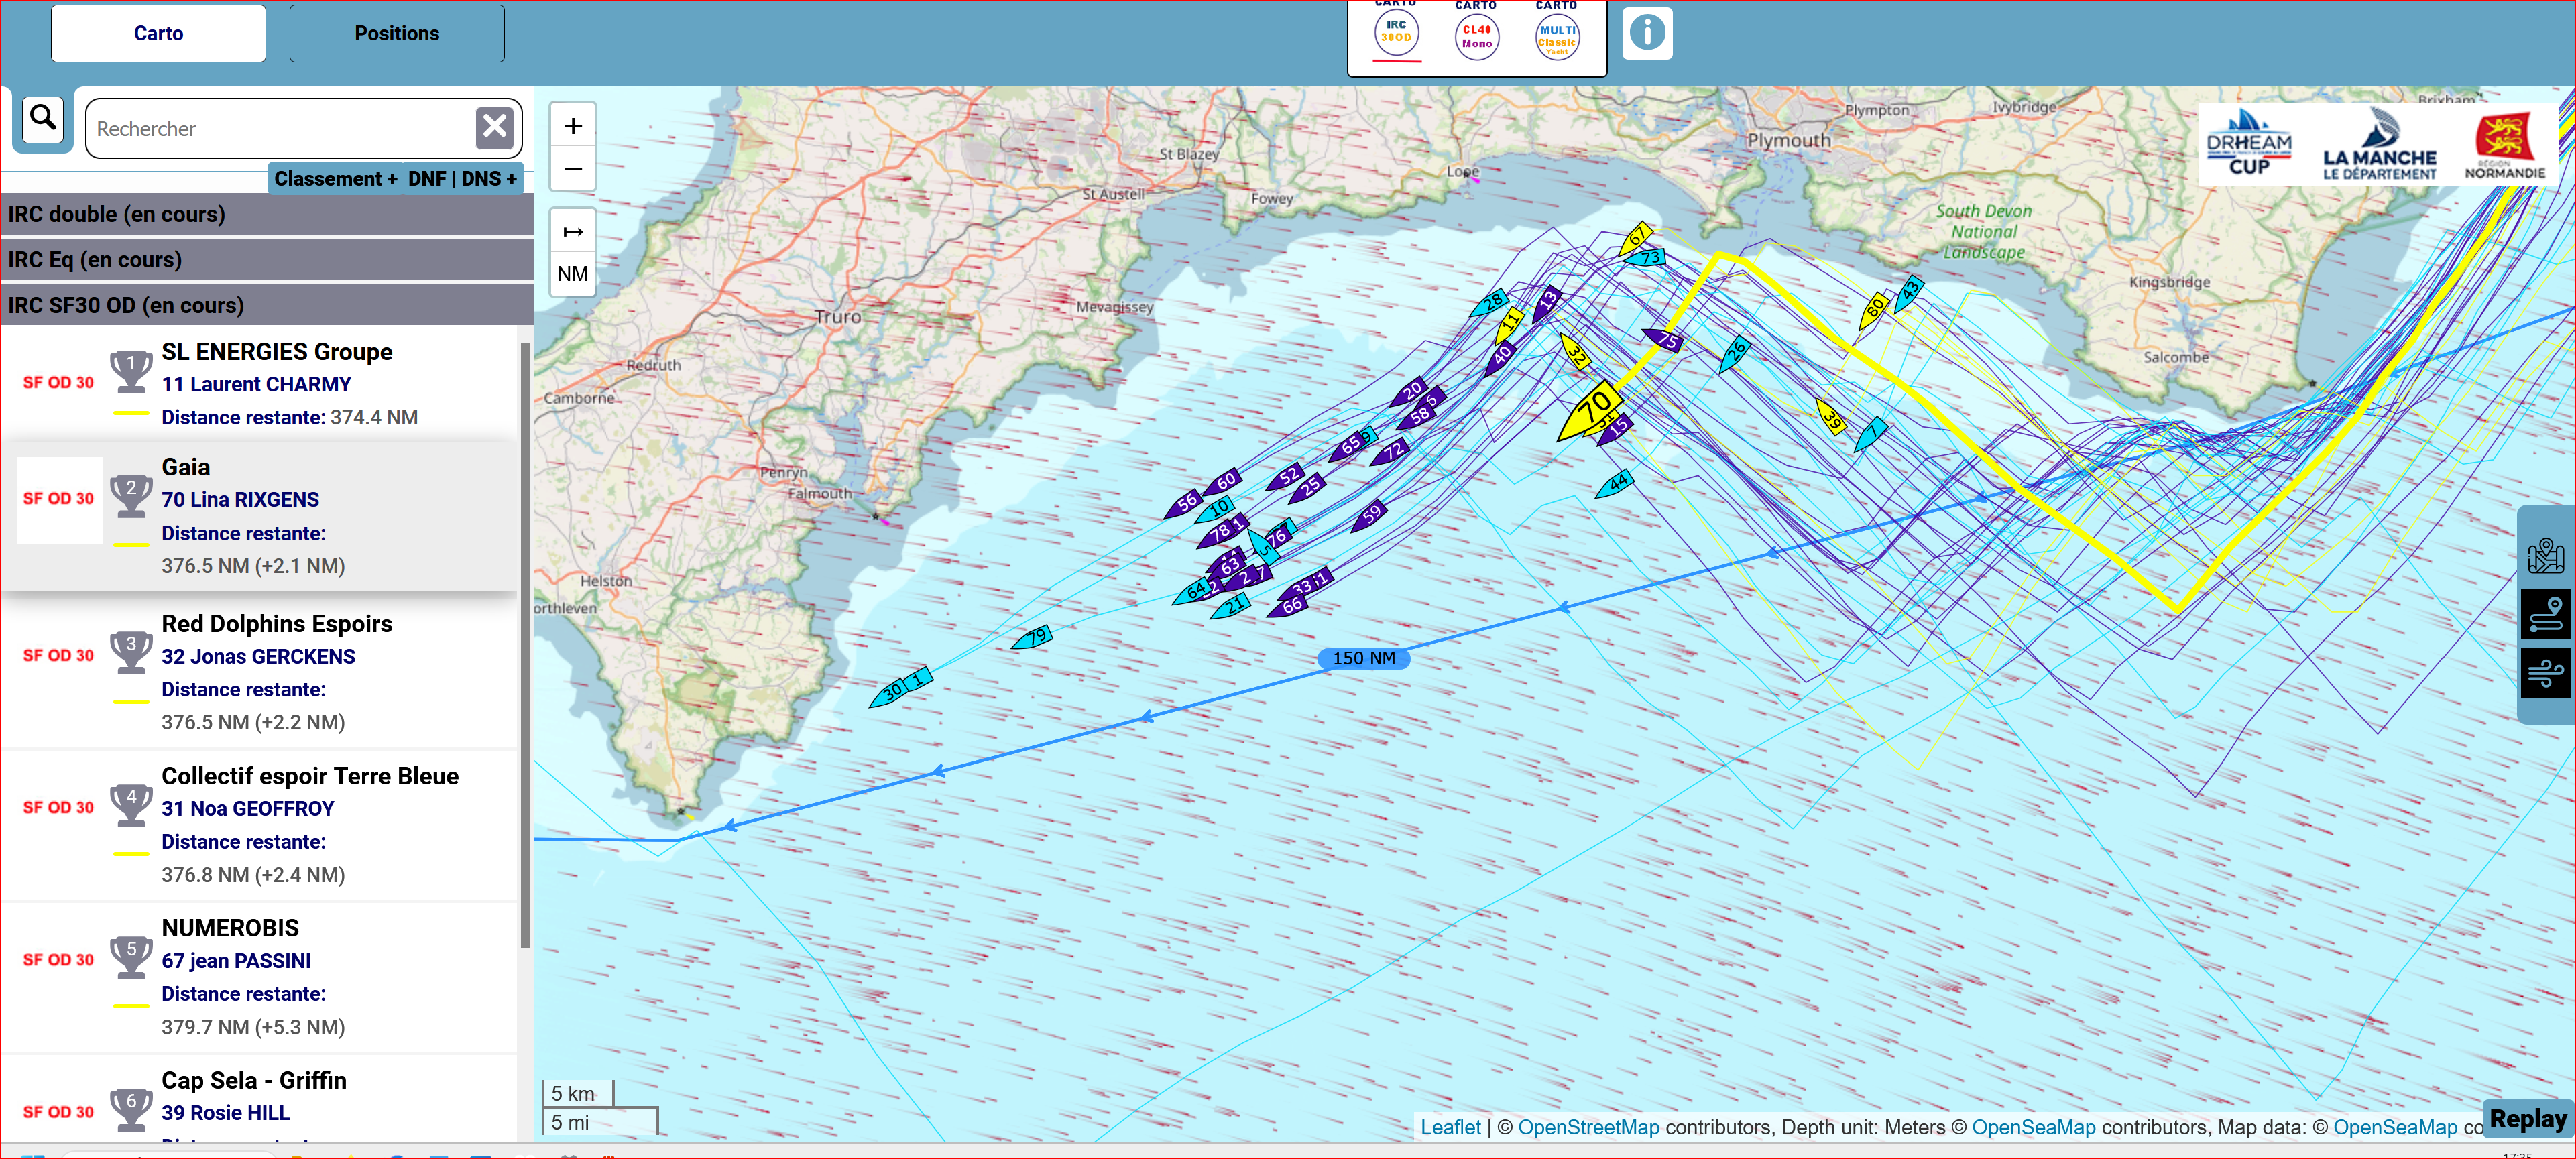
Task: Expand the DNF | DNS + filter
Action: pos(462,178)
